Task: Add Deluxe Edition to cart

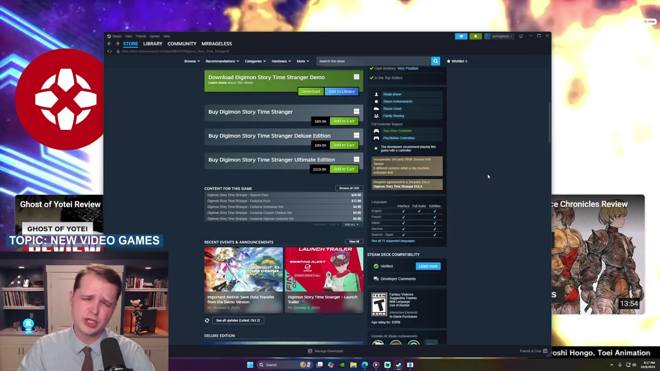Action: [x=344, y=145]
